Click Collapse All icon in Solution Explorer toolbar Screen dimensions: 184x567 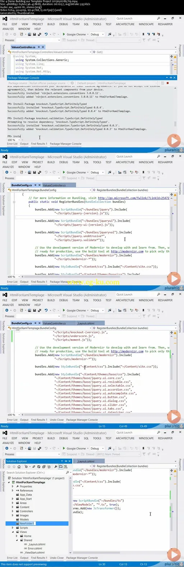[x=44, y=467]
